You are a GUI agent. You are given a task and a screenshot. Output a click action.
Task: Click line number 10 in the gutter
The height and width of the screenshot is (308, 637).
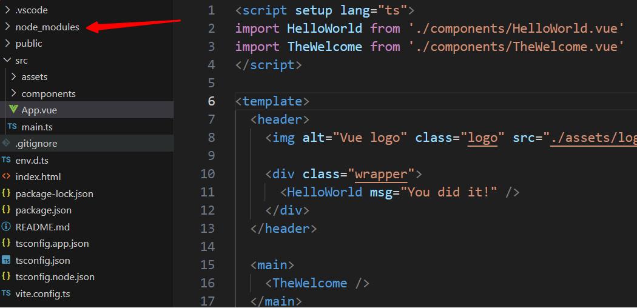[x=208, y=174]
